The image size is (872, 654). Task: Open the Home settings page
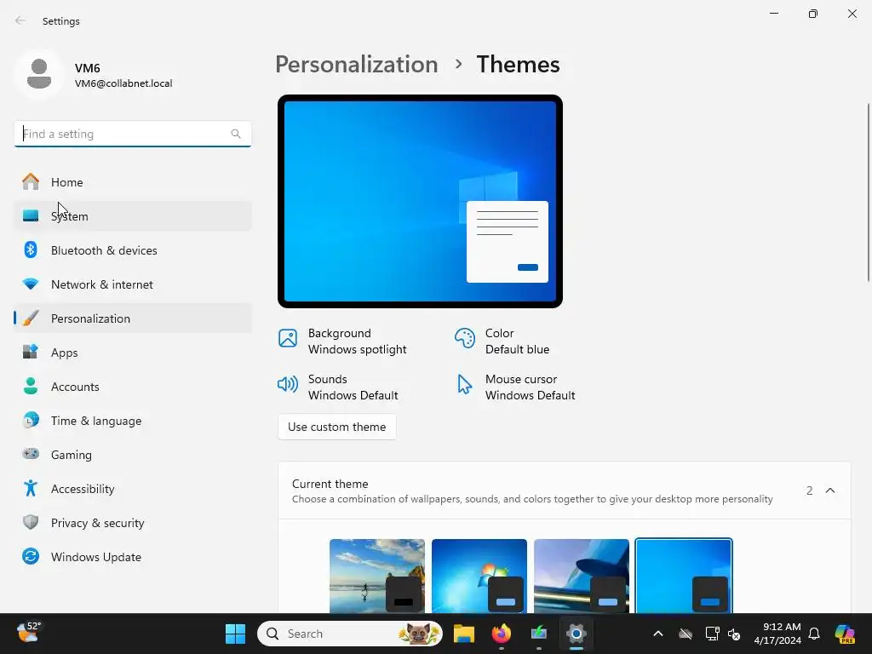133,182
